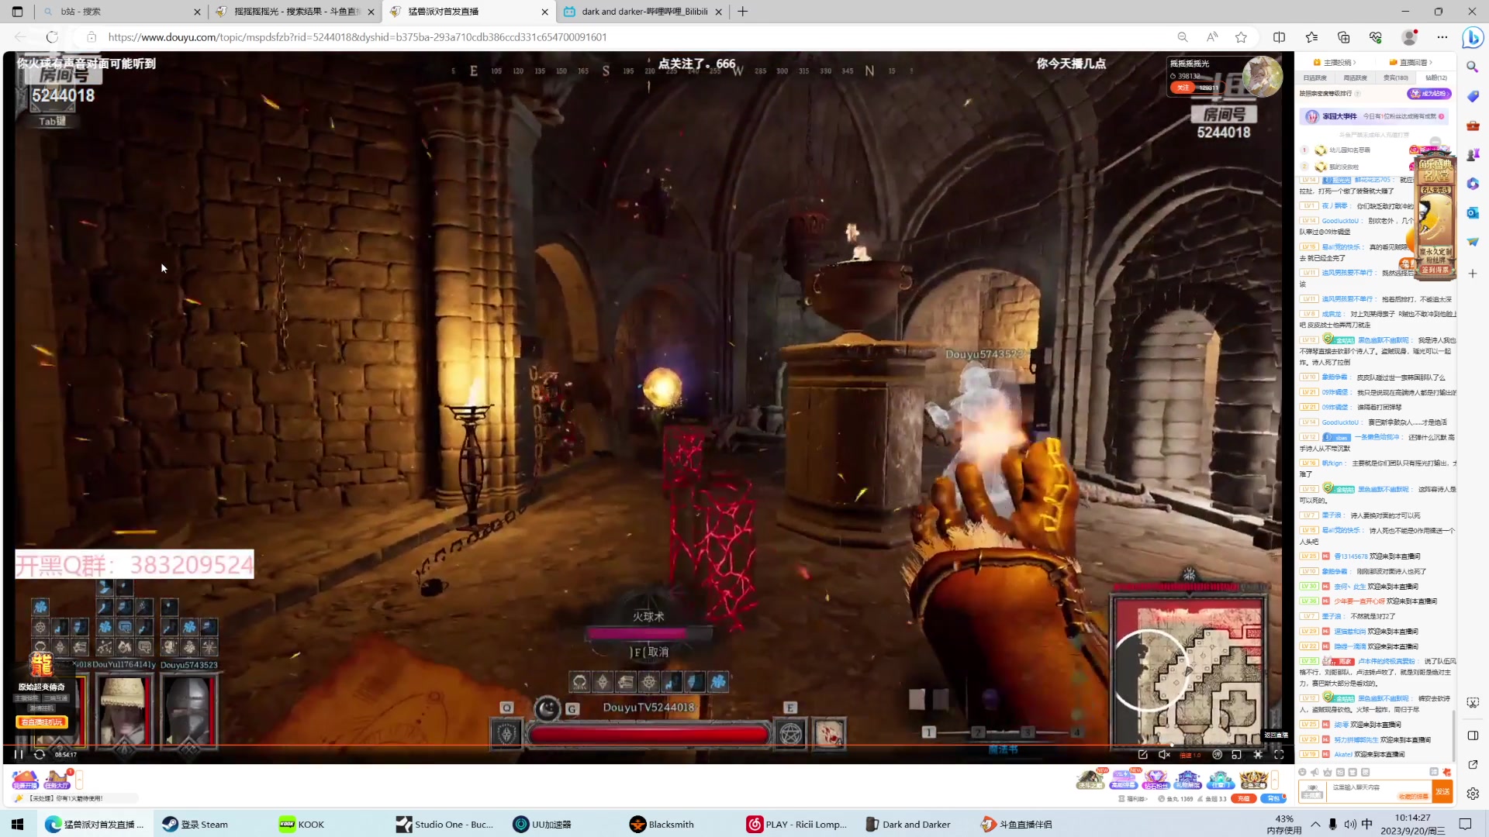Open the streamer avatar thumbnail

click(1262, 77)
